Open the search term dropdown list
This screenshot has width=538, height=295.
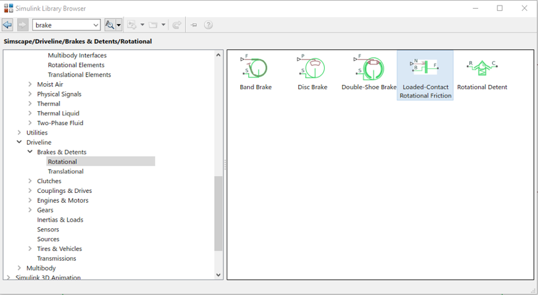96,25
